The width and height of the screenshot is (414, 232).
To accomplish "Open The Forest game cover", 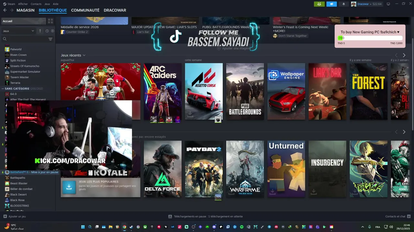I will coord(368,92).
